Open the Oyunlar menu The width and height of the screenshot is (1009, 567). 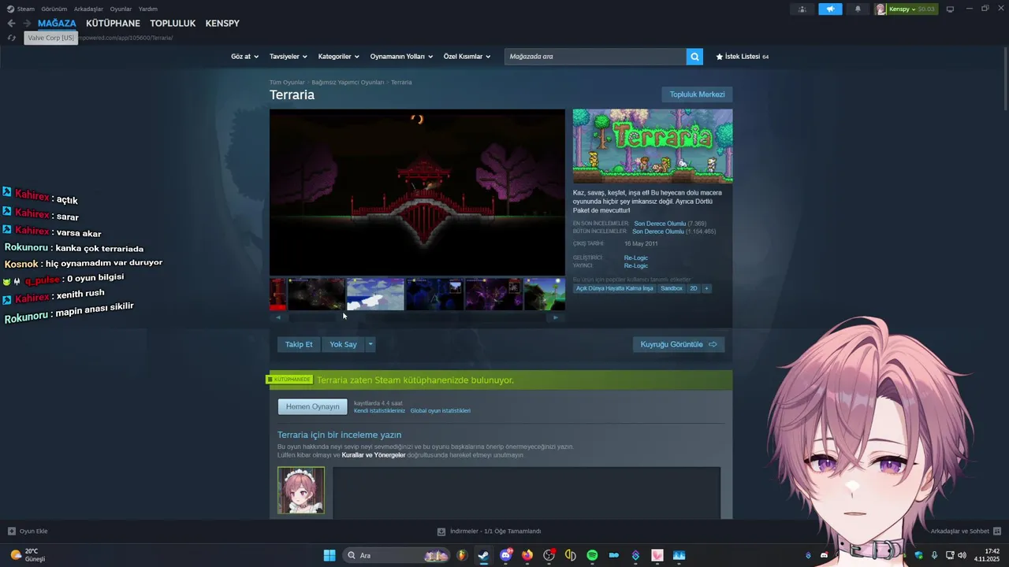(121, 9)
